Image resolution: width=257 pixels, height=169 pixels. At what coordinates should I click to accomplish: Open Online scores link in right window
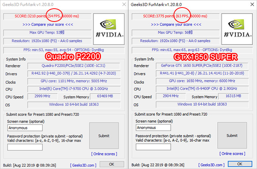[x=232, y=154]
